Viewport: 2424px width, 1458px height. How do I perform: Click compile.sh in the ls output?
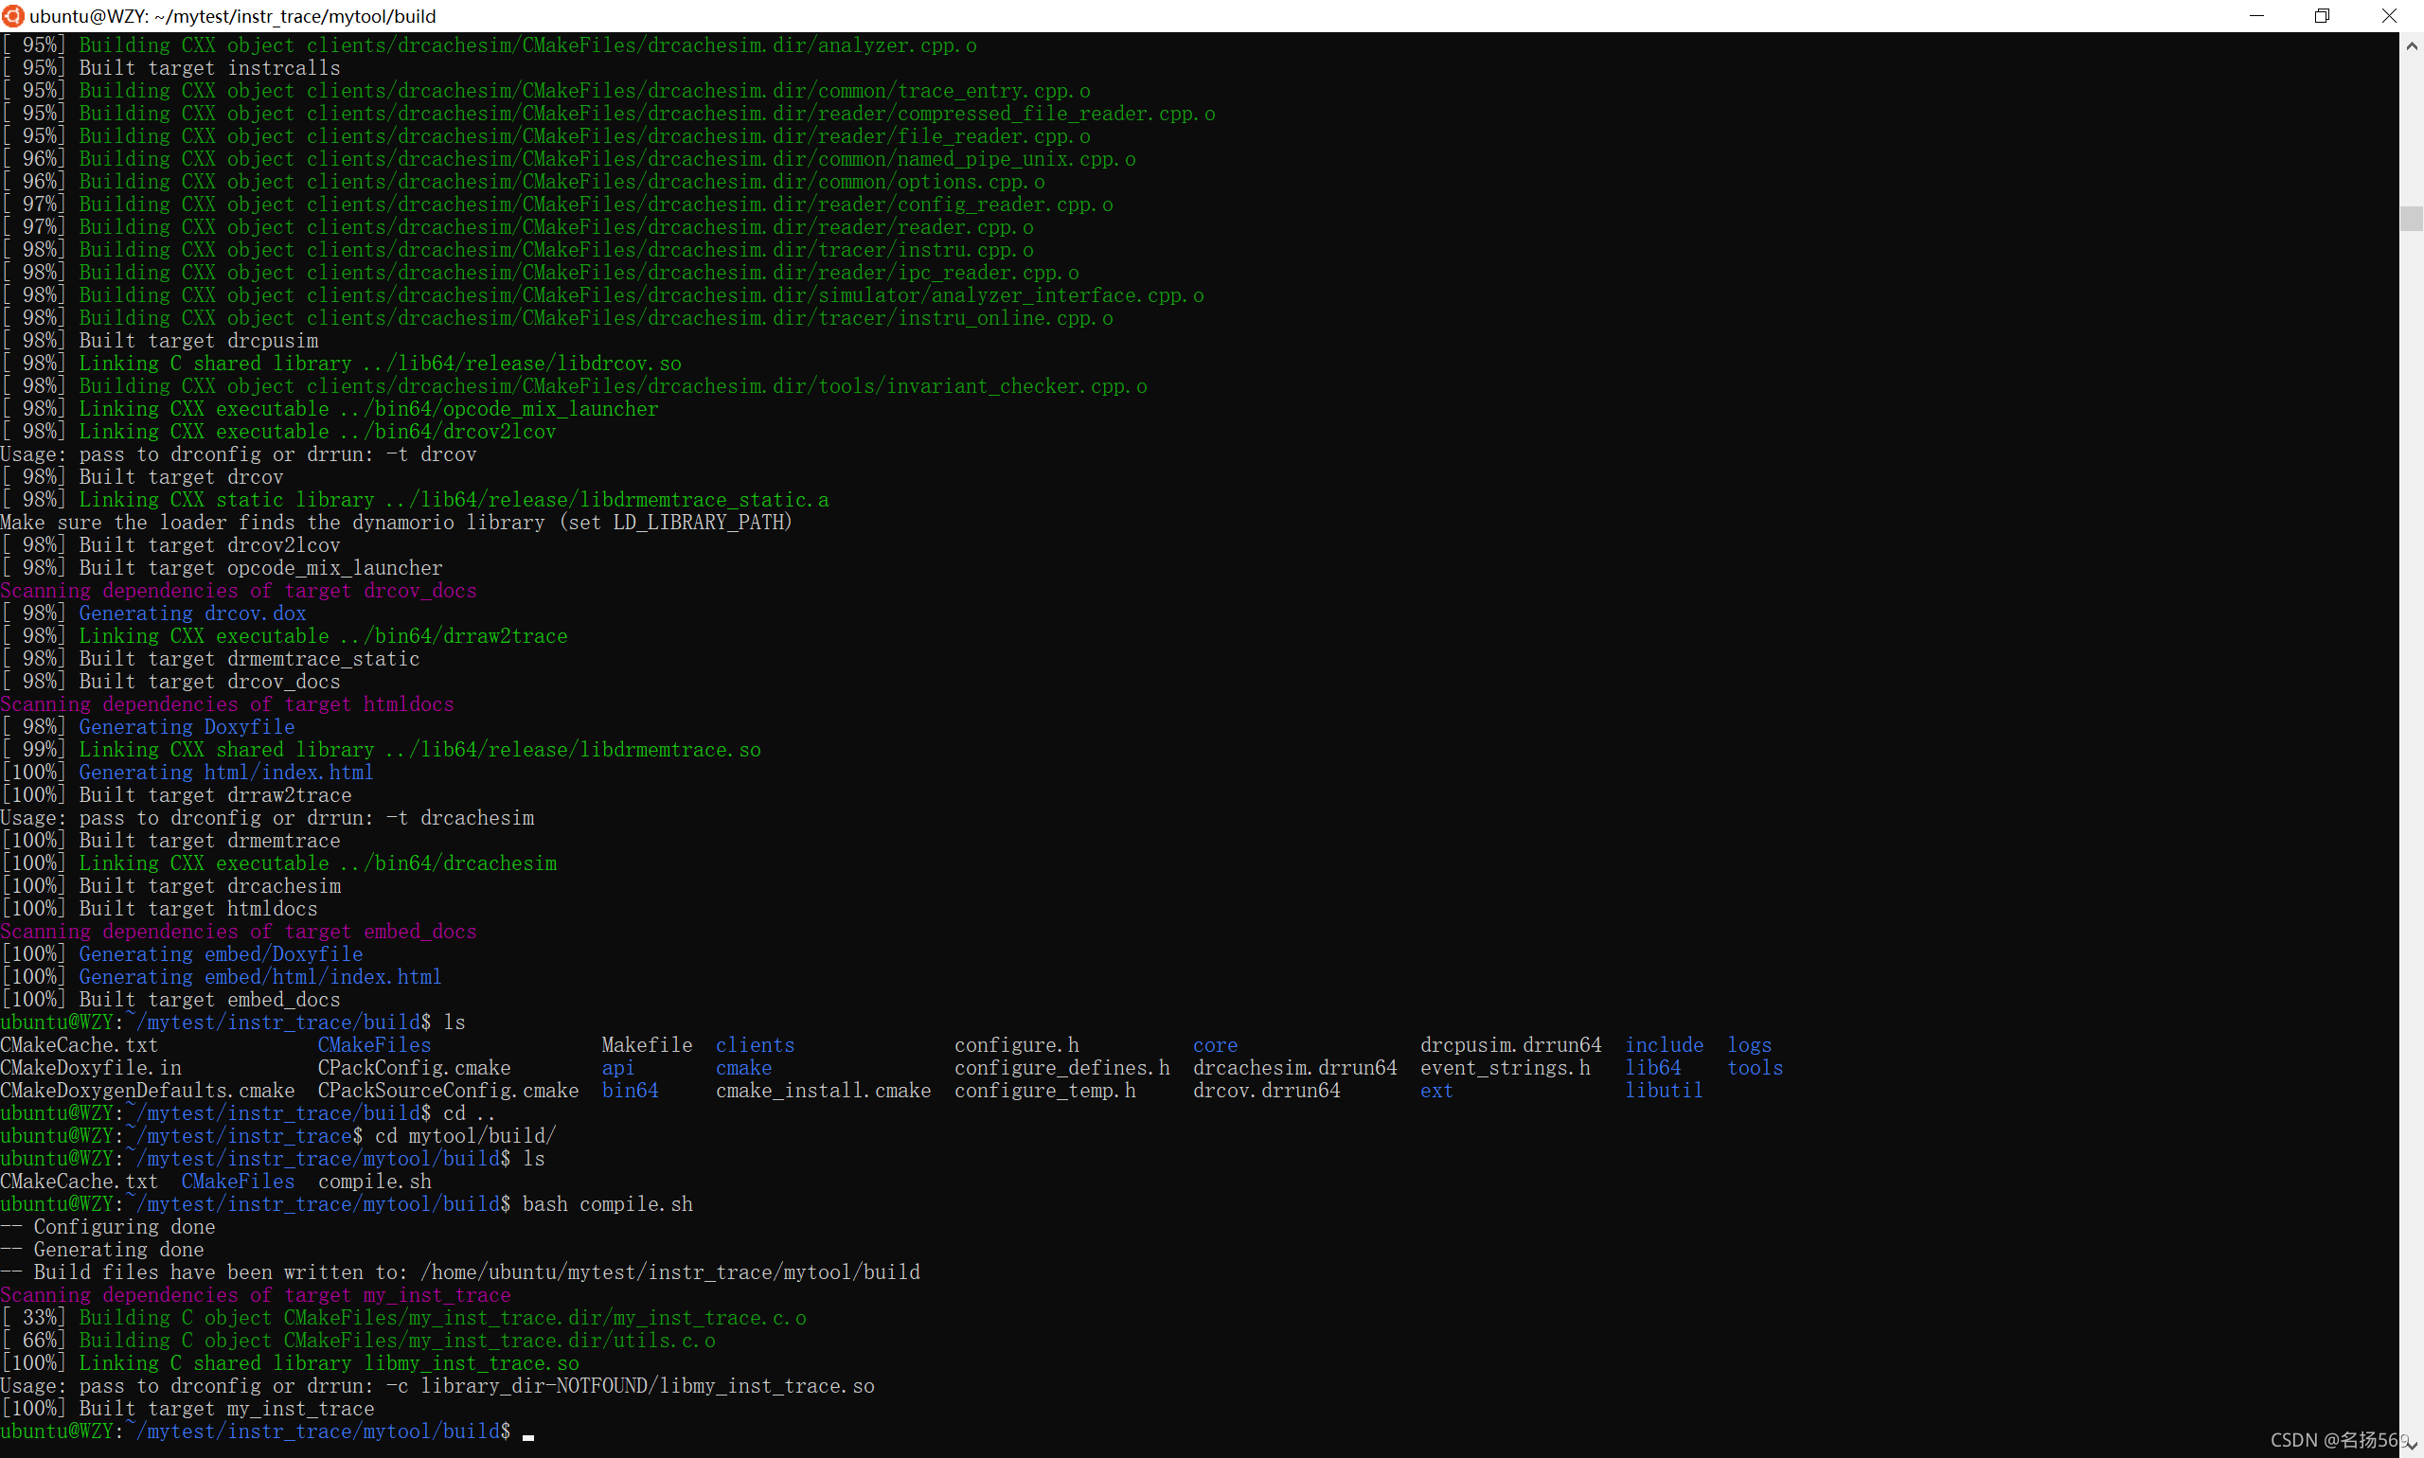click(x=374, y=1181)
